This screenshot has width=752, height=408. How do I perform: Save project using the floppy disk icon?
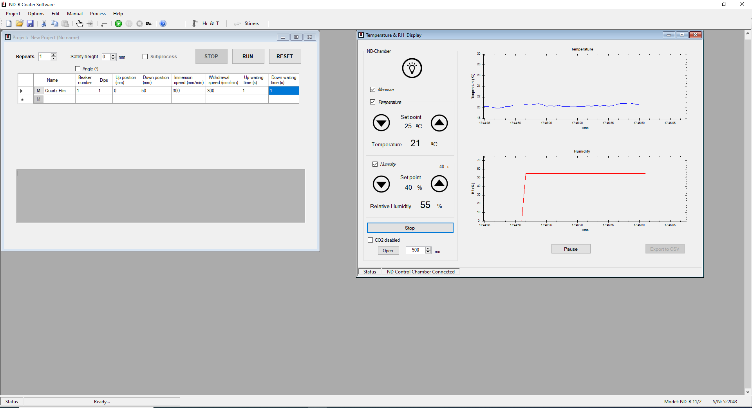coord(30,23)
